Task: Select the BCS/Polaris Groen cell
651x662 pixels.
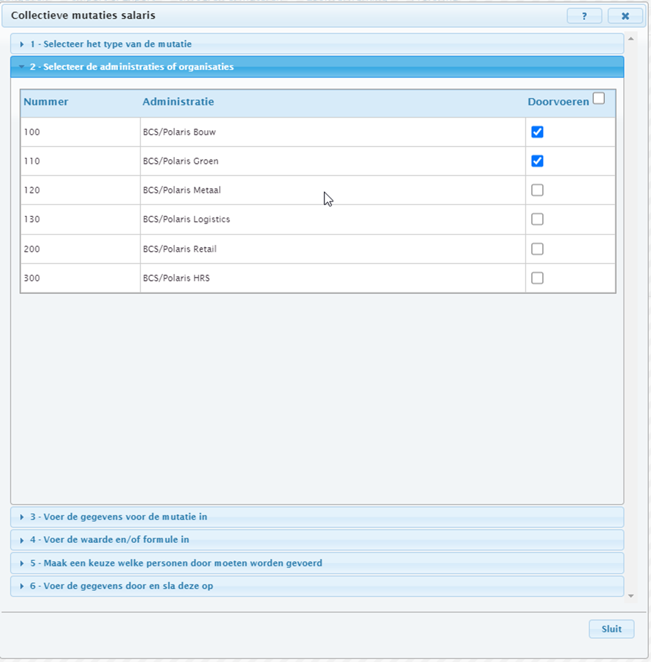Action: pyautogui.click(x=333, y=161)
